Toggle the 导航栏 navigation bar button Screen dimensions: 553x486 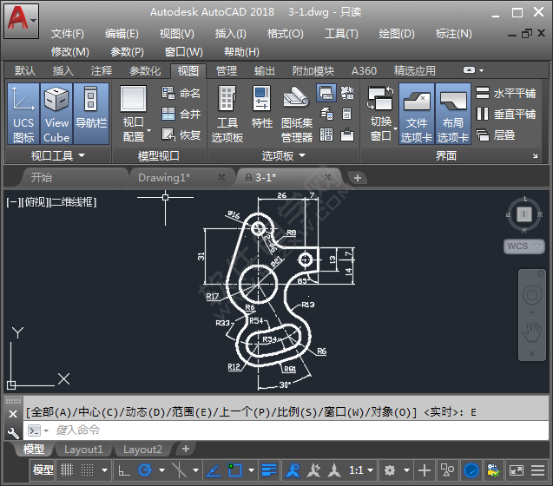91,114
